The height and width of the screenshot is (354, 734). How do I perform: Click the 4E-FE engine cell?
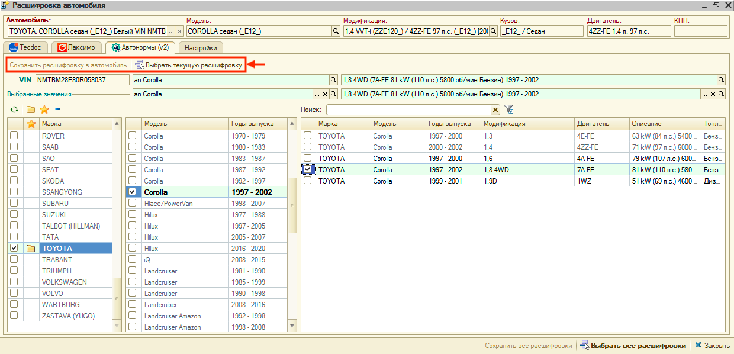pyautogui.click(x=602, y=136)
